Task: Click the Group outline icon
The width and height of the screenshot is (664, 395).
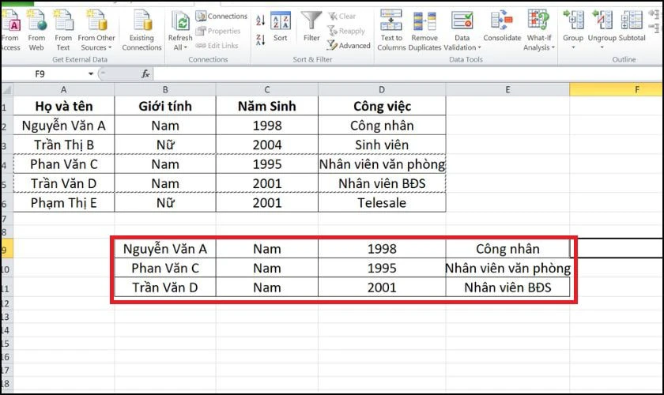Action: [x=573, y=21]
